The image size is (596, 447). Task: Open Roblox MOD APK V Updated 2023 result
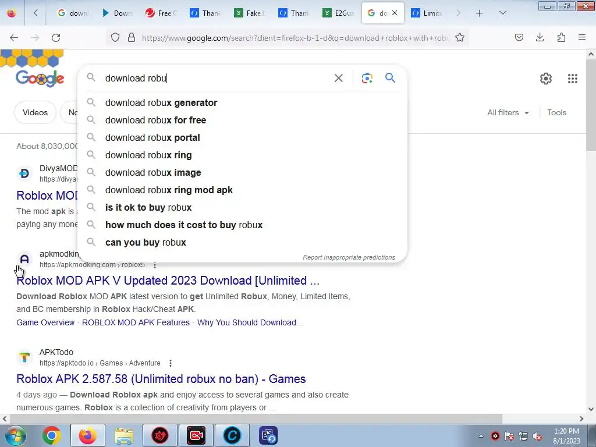pos(168,281)
